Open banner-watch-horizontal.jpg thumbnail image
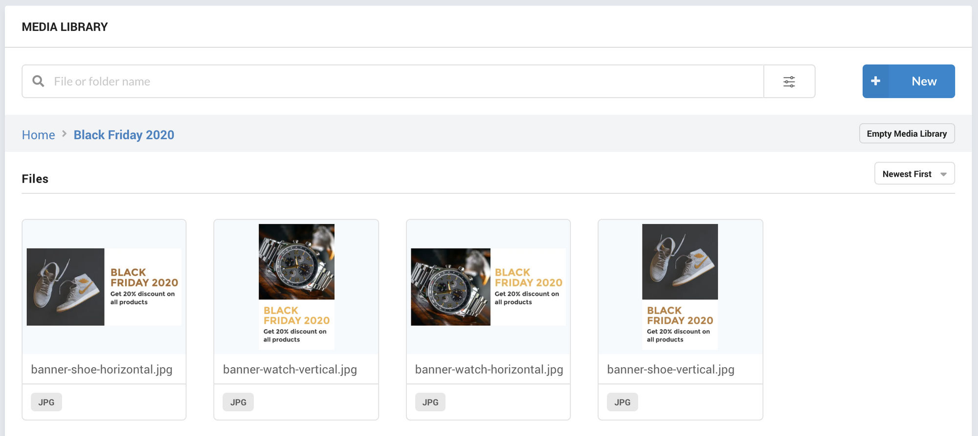The height and width of the screenshot is (436, 978). click(x=489, y=287)
